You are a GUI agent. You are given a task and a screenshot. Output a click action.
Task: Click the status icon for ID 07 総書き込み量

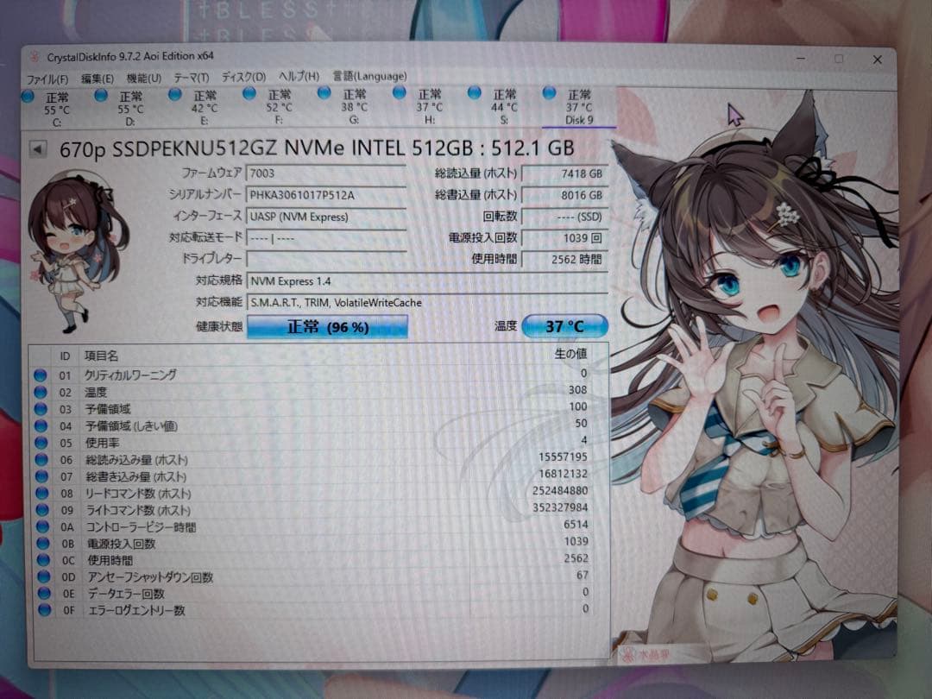[41, 476]
